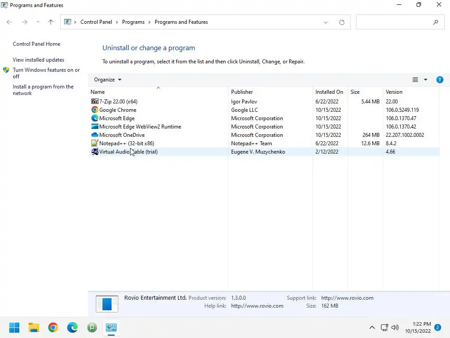Image resolution: width=450 pixels, height=338 pixels.
Task: Click version 106.0.5249.119
Action: pyautogui.click(x=402, y=110)
